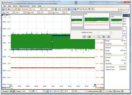
Task: Select Spectrum mode icon
Action: coord(9,9)
